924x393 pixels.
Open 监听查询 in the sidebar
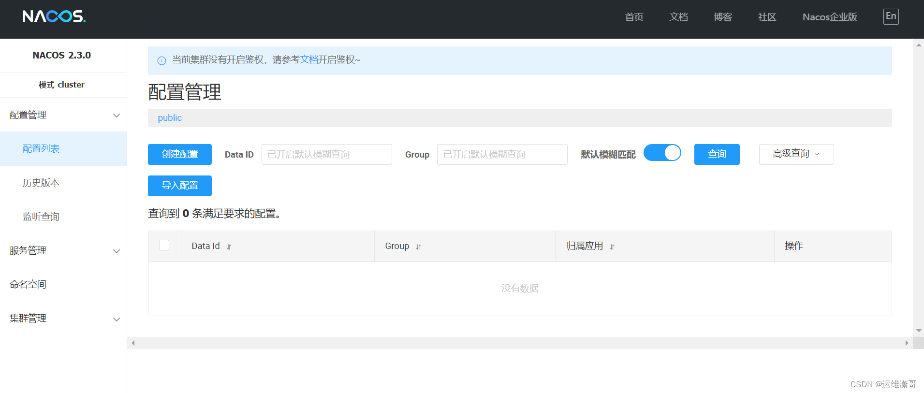[x=63, y=217]
